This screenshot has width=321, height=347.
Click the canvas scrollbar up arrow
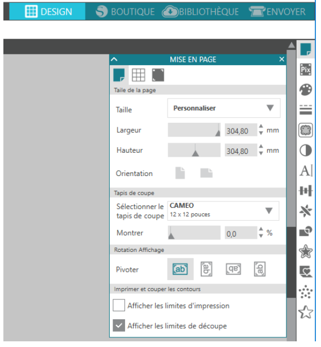(x=292, y=45)
